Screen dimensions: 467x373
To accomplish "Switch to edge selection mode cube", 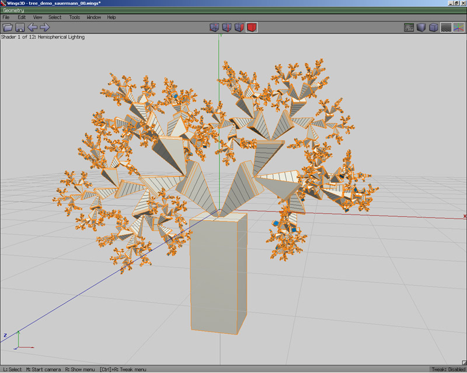I will 227,27.
